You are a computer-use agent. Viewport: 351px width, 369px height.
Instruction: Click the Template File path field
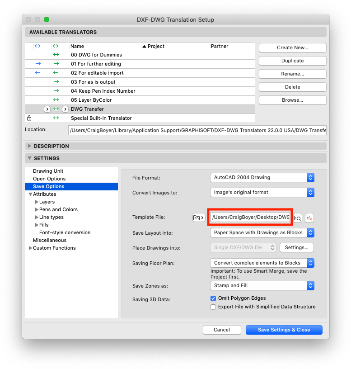click(251, 217)
